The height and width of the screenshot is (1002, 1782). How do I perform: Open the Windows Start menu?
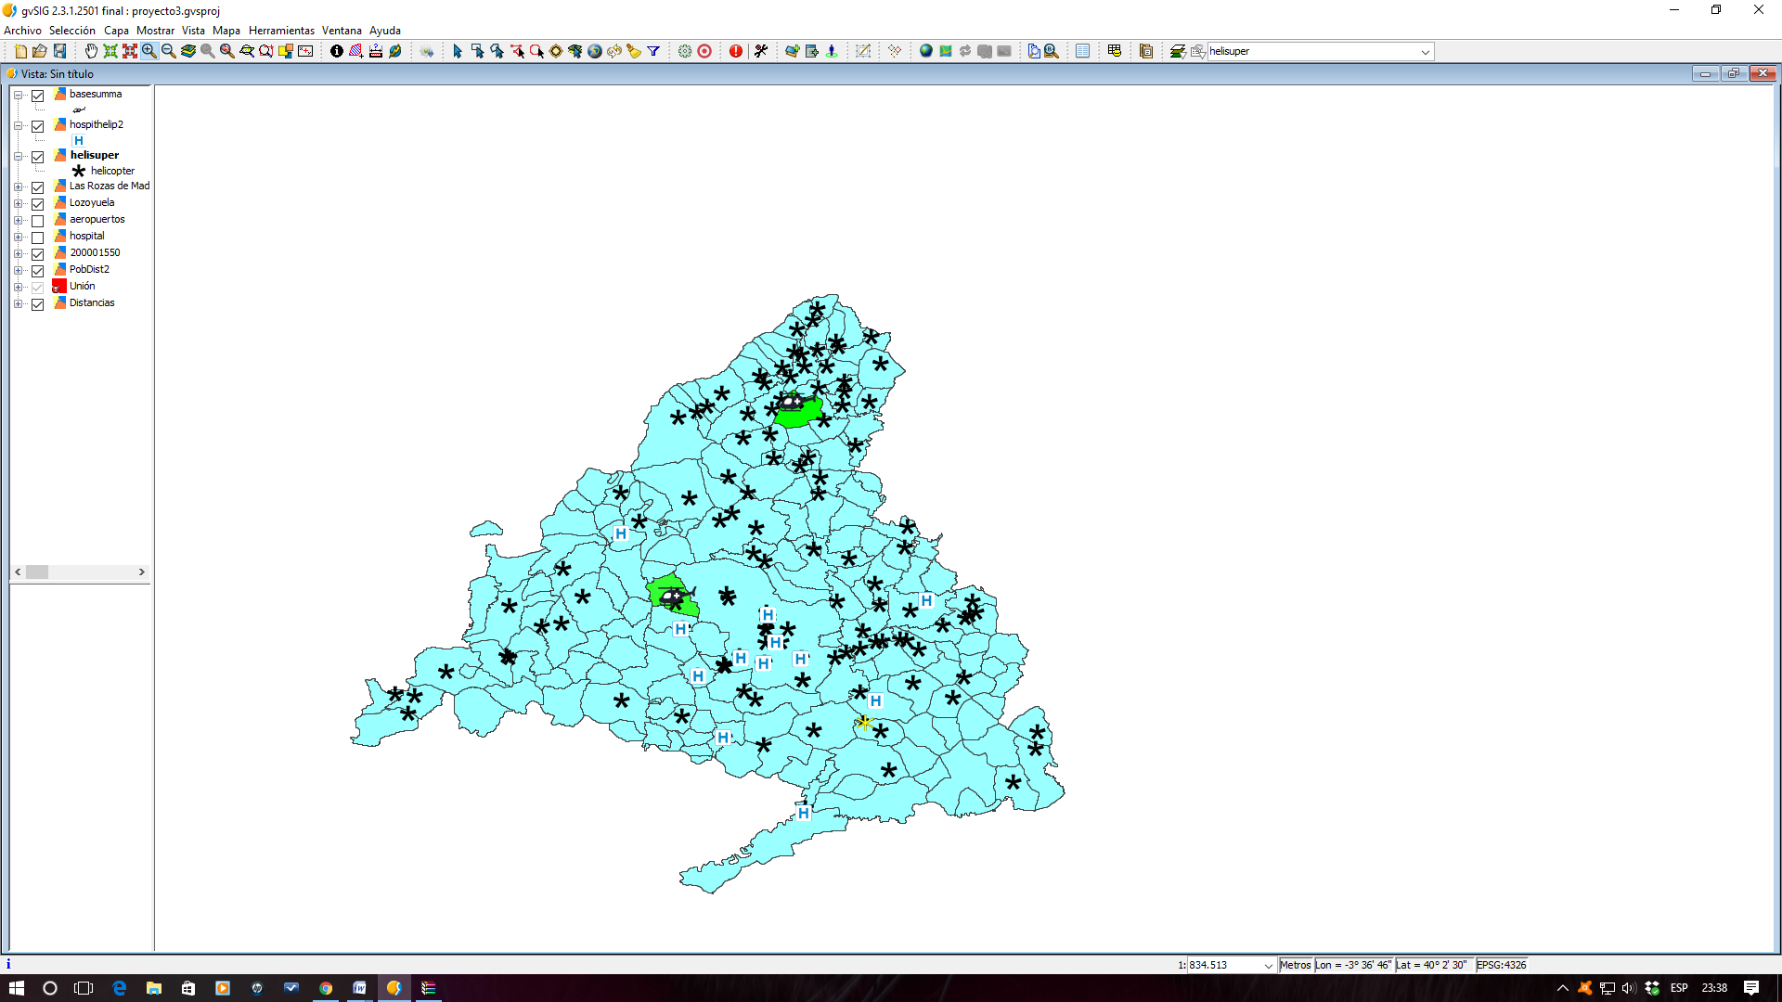click(17, 988)
